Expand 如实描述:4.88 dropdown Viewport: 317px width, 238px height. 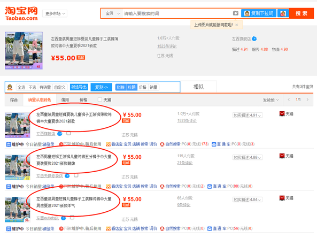(248, 157)
